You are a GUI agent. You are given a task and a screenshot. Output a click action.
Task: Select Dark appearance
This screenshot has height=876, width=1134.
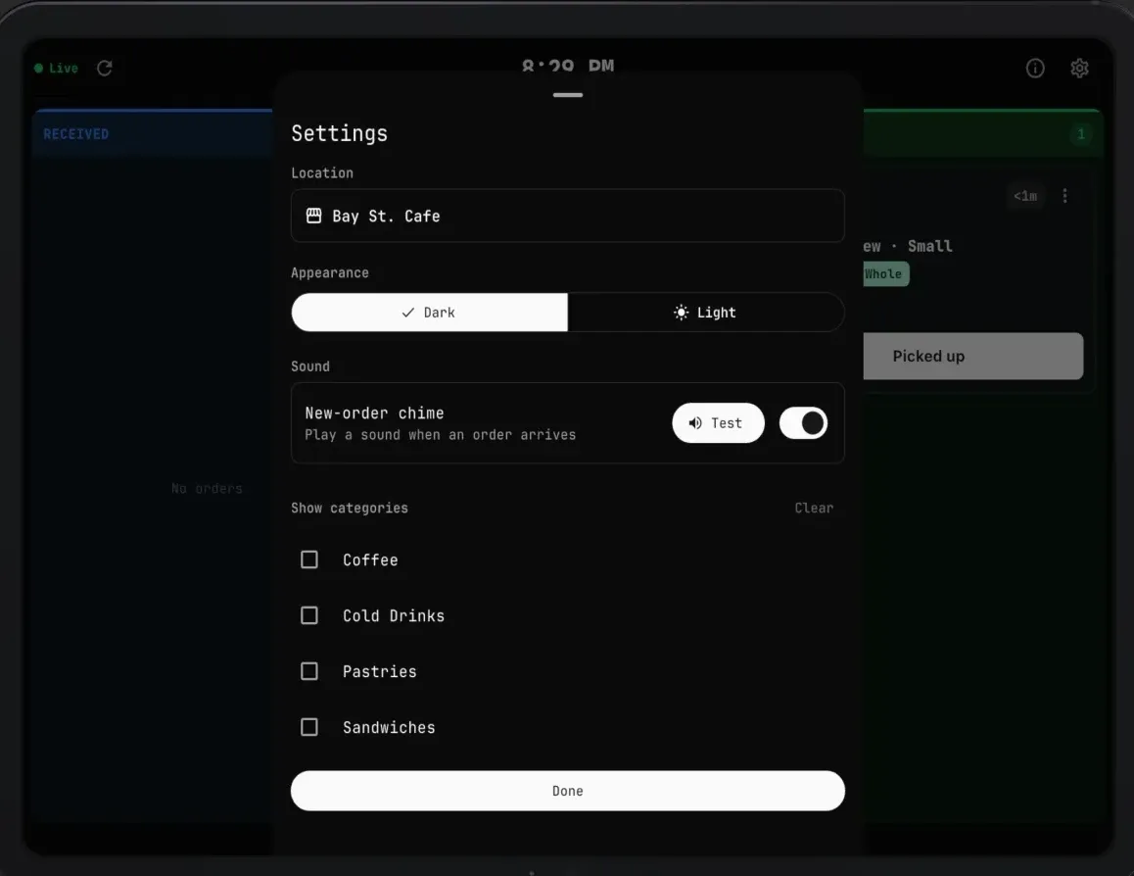[x=430, y=313]
